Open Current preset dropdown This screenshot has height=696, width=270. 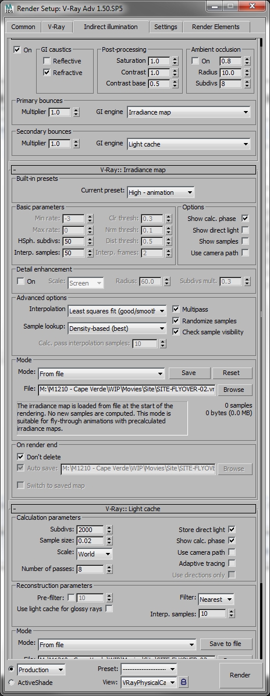(161, 192)
